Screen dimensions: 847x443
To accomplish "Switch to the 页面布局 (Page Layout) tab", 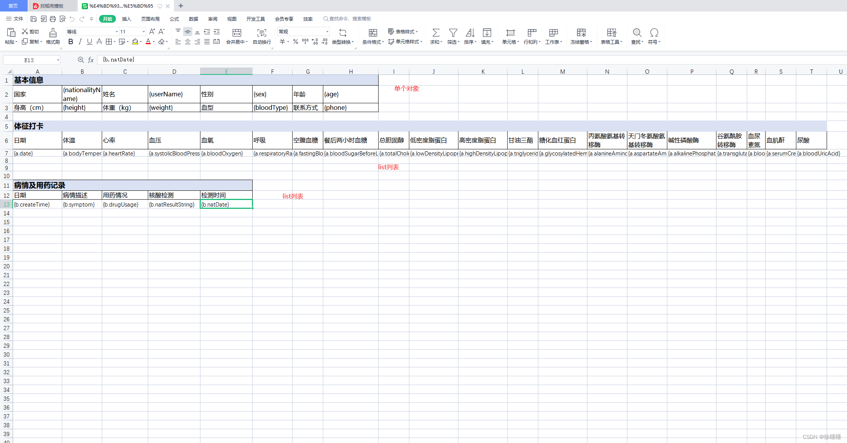I will 150,19.
